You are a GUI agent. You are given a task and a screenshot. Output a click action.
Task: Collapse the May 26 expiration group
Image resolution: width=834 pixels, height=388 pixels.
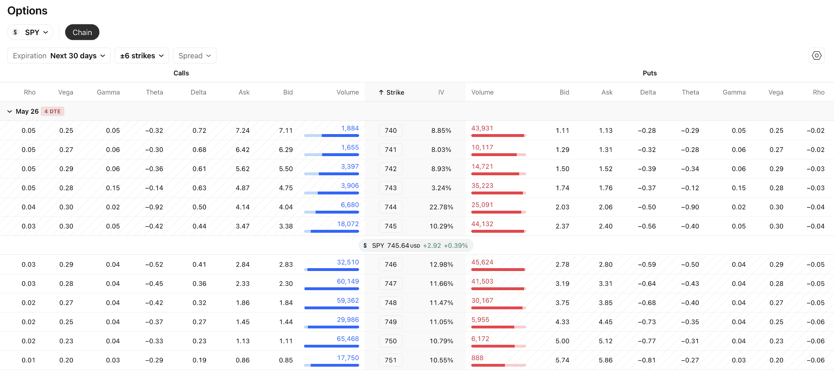tap(10, 111)
